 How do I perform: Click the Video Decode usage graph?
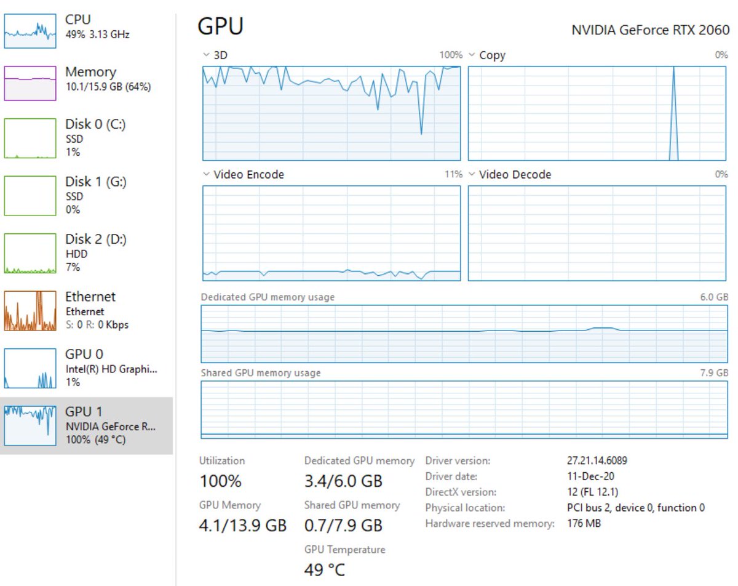point(597,233)
